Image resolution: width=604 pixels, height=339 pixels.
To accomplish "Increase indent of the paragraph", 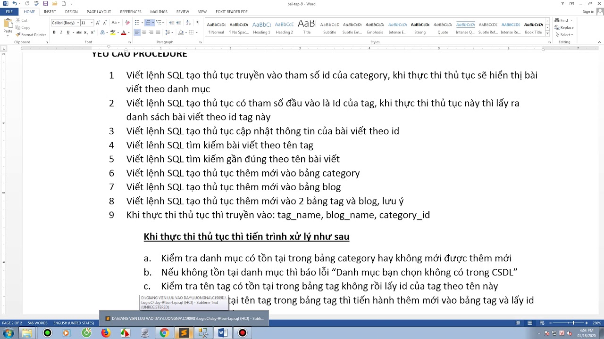I will tap(179, 23).
